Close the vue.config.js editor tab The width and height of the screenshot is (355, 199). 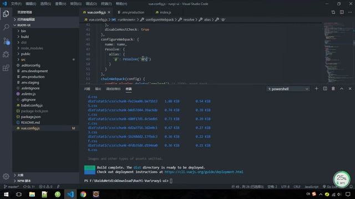pyautogui.click(x=109, y=12)
